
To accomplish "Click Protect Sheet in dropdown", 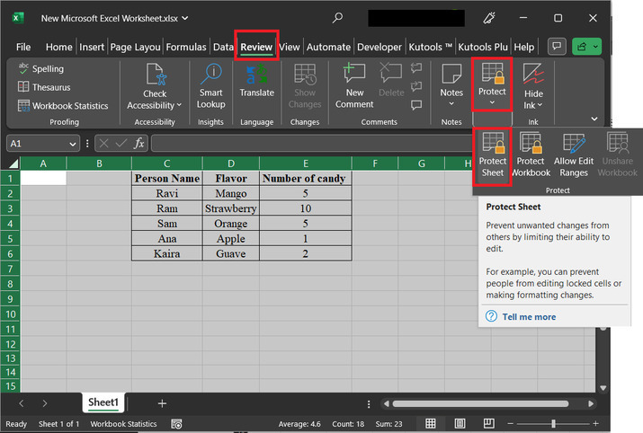I will [492, 155].
